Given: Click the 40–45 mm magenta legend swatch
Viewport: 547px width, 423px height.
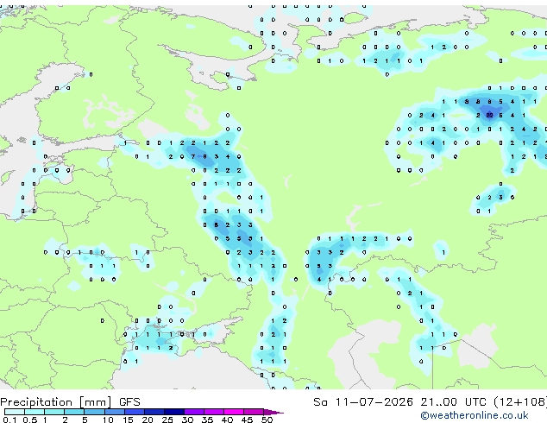Looking at the screenshot, I should click(234, 412).
